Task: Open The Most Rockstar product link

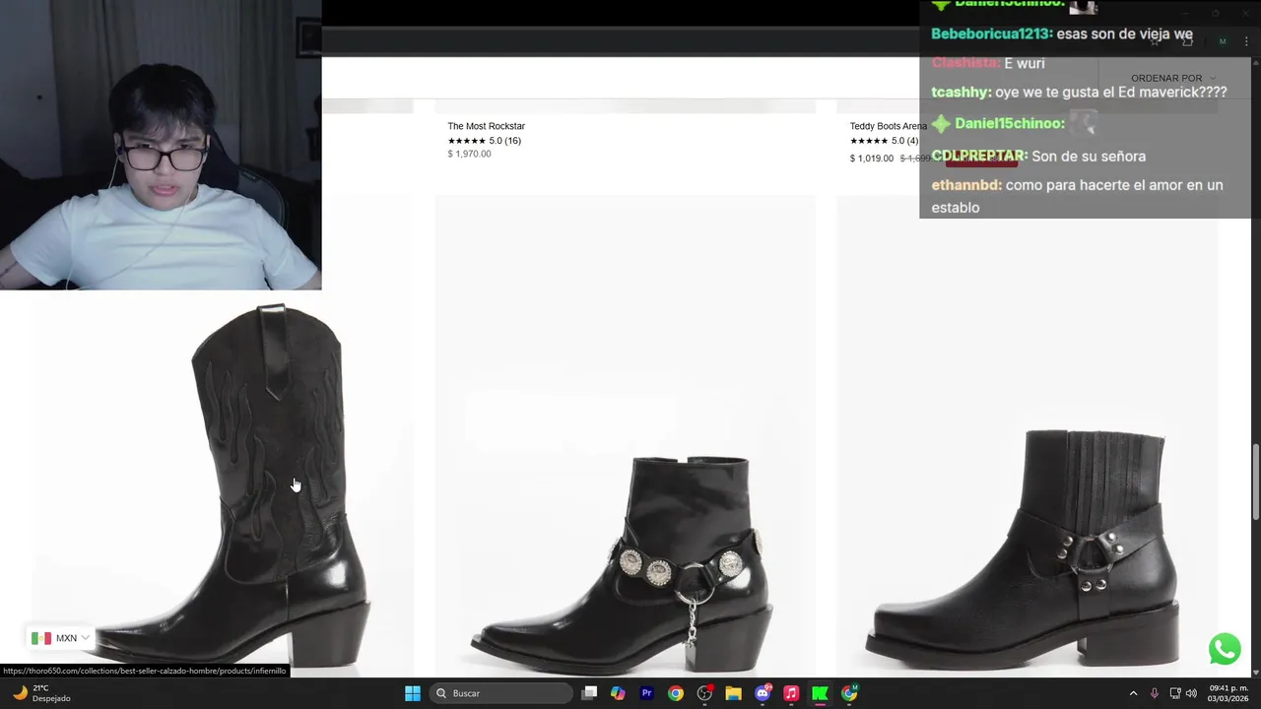Action: (486, 126)
